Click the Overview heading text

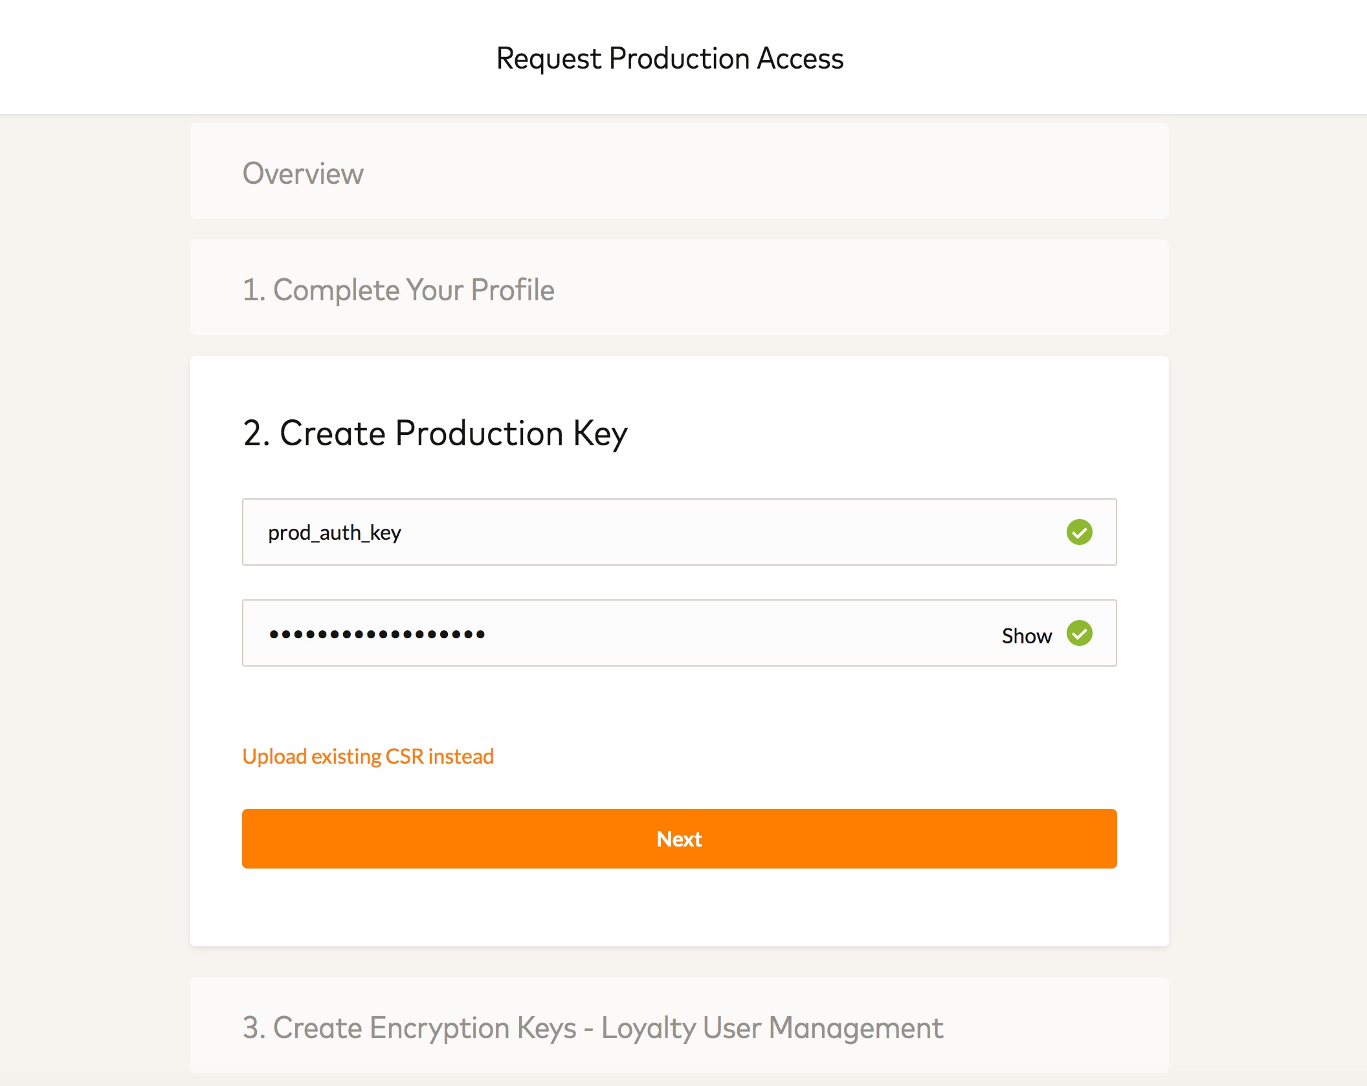(303, 173)
